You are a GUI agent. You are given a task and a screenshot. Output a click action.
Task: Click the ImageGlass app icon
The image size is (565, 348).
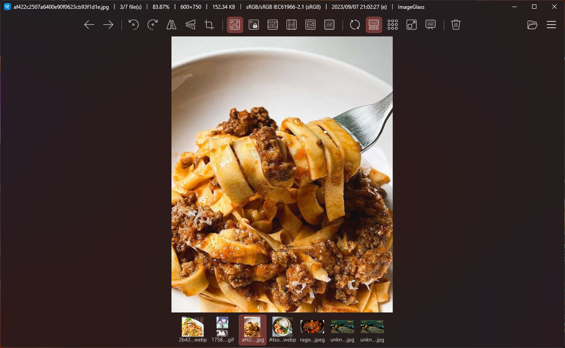pyautogui.click(x=7, y=7)
